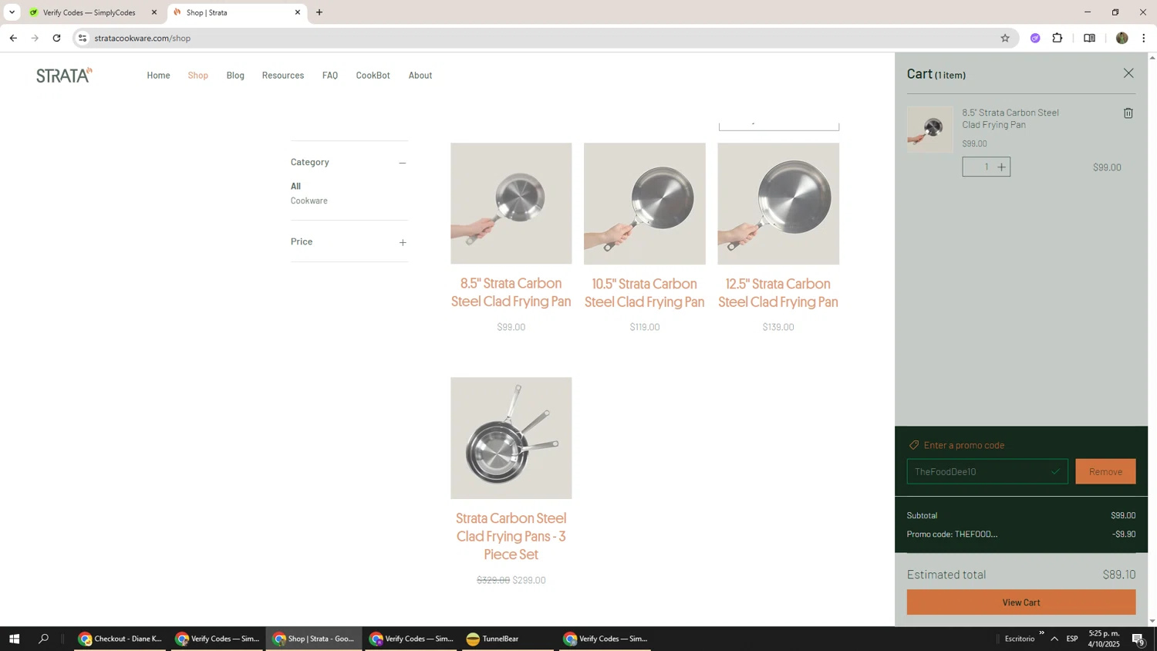
Task: Close the Shop | Strata tab
Action: coord(297,12)
